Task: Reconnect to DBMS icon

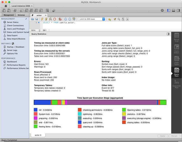Action: pyautogui.click(x=54, y=11)
